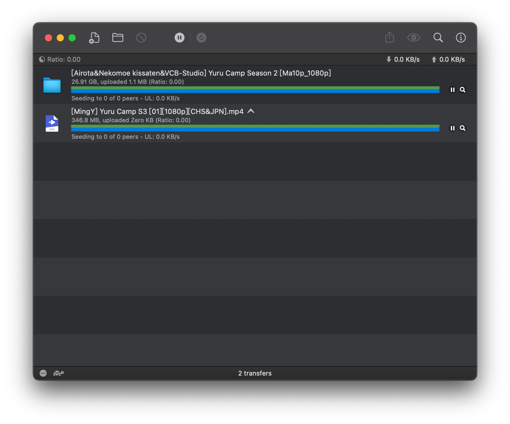Reveal Yuru Camp Season 2 in Finder

coord(463,90)
